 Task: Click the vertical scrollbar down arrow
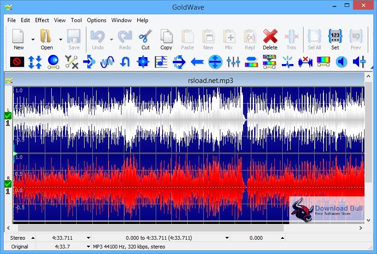[368, 220]
